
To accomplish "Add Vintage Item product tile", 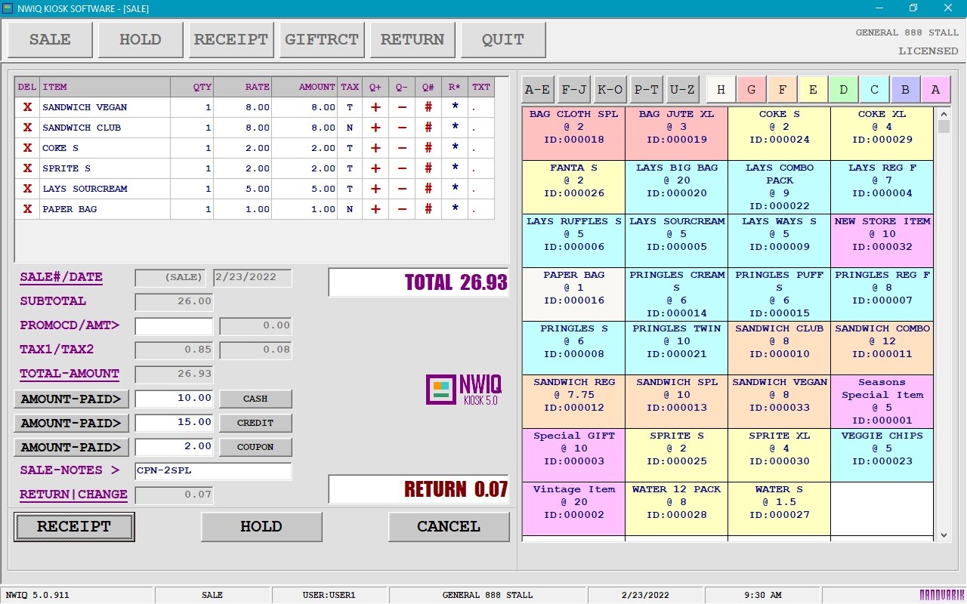I will 573,509.
